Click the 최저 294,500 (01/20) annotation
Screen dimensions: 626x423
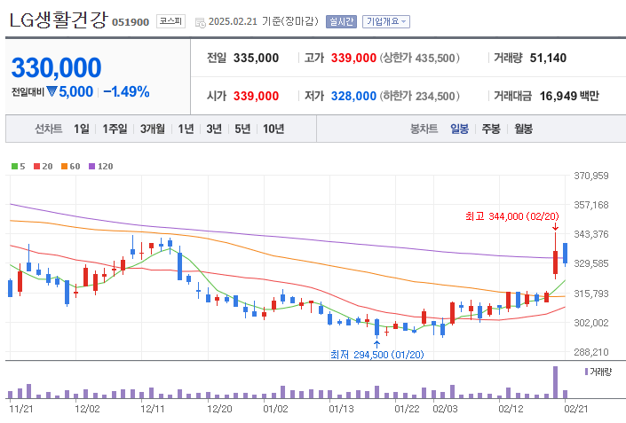click(x=376, y=355)
